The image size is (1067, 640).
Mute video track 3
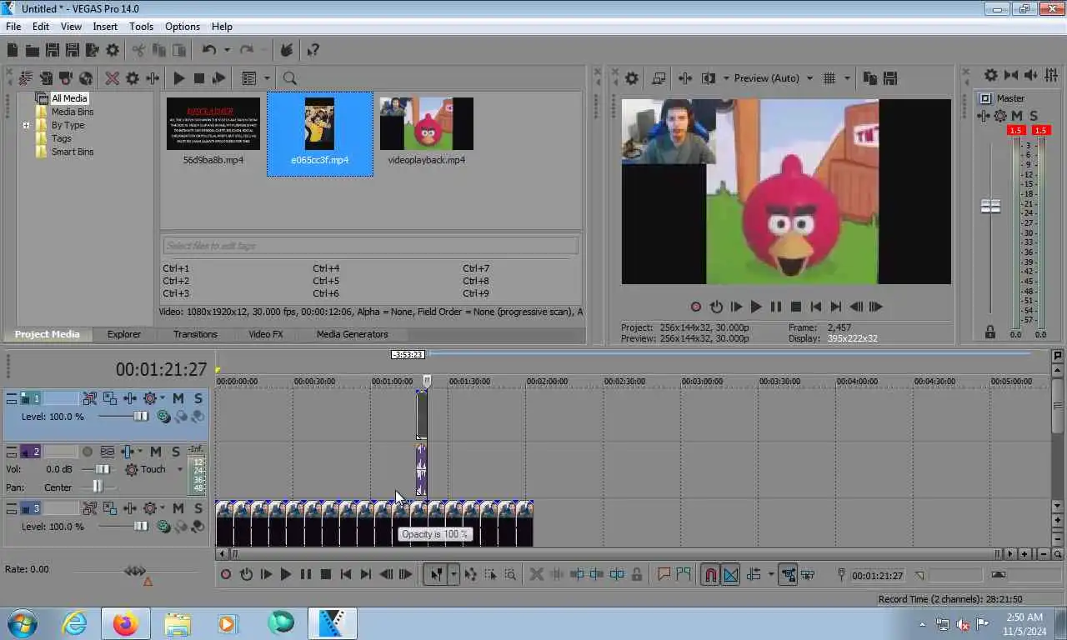click(x=178, y=508)
